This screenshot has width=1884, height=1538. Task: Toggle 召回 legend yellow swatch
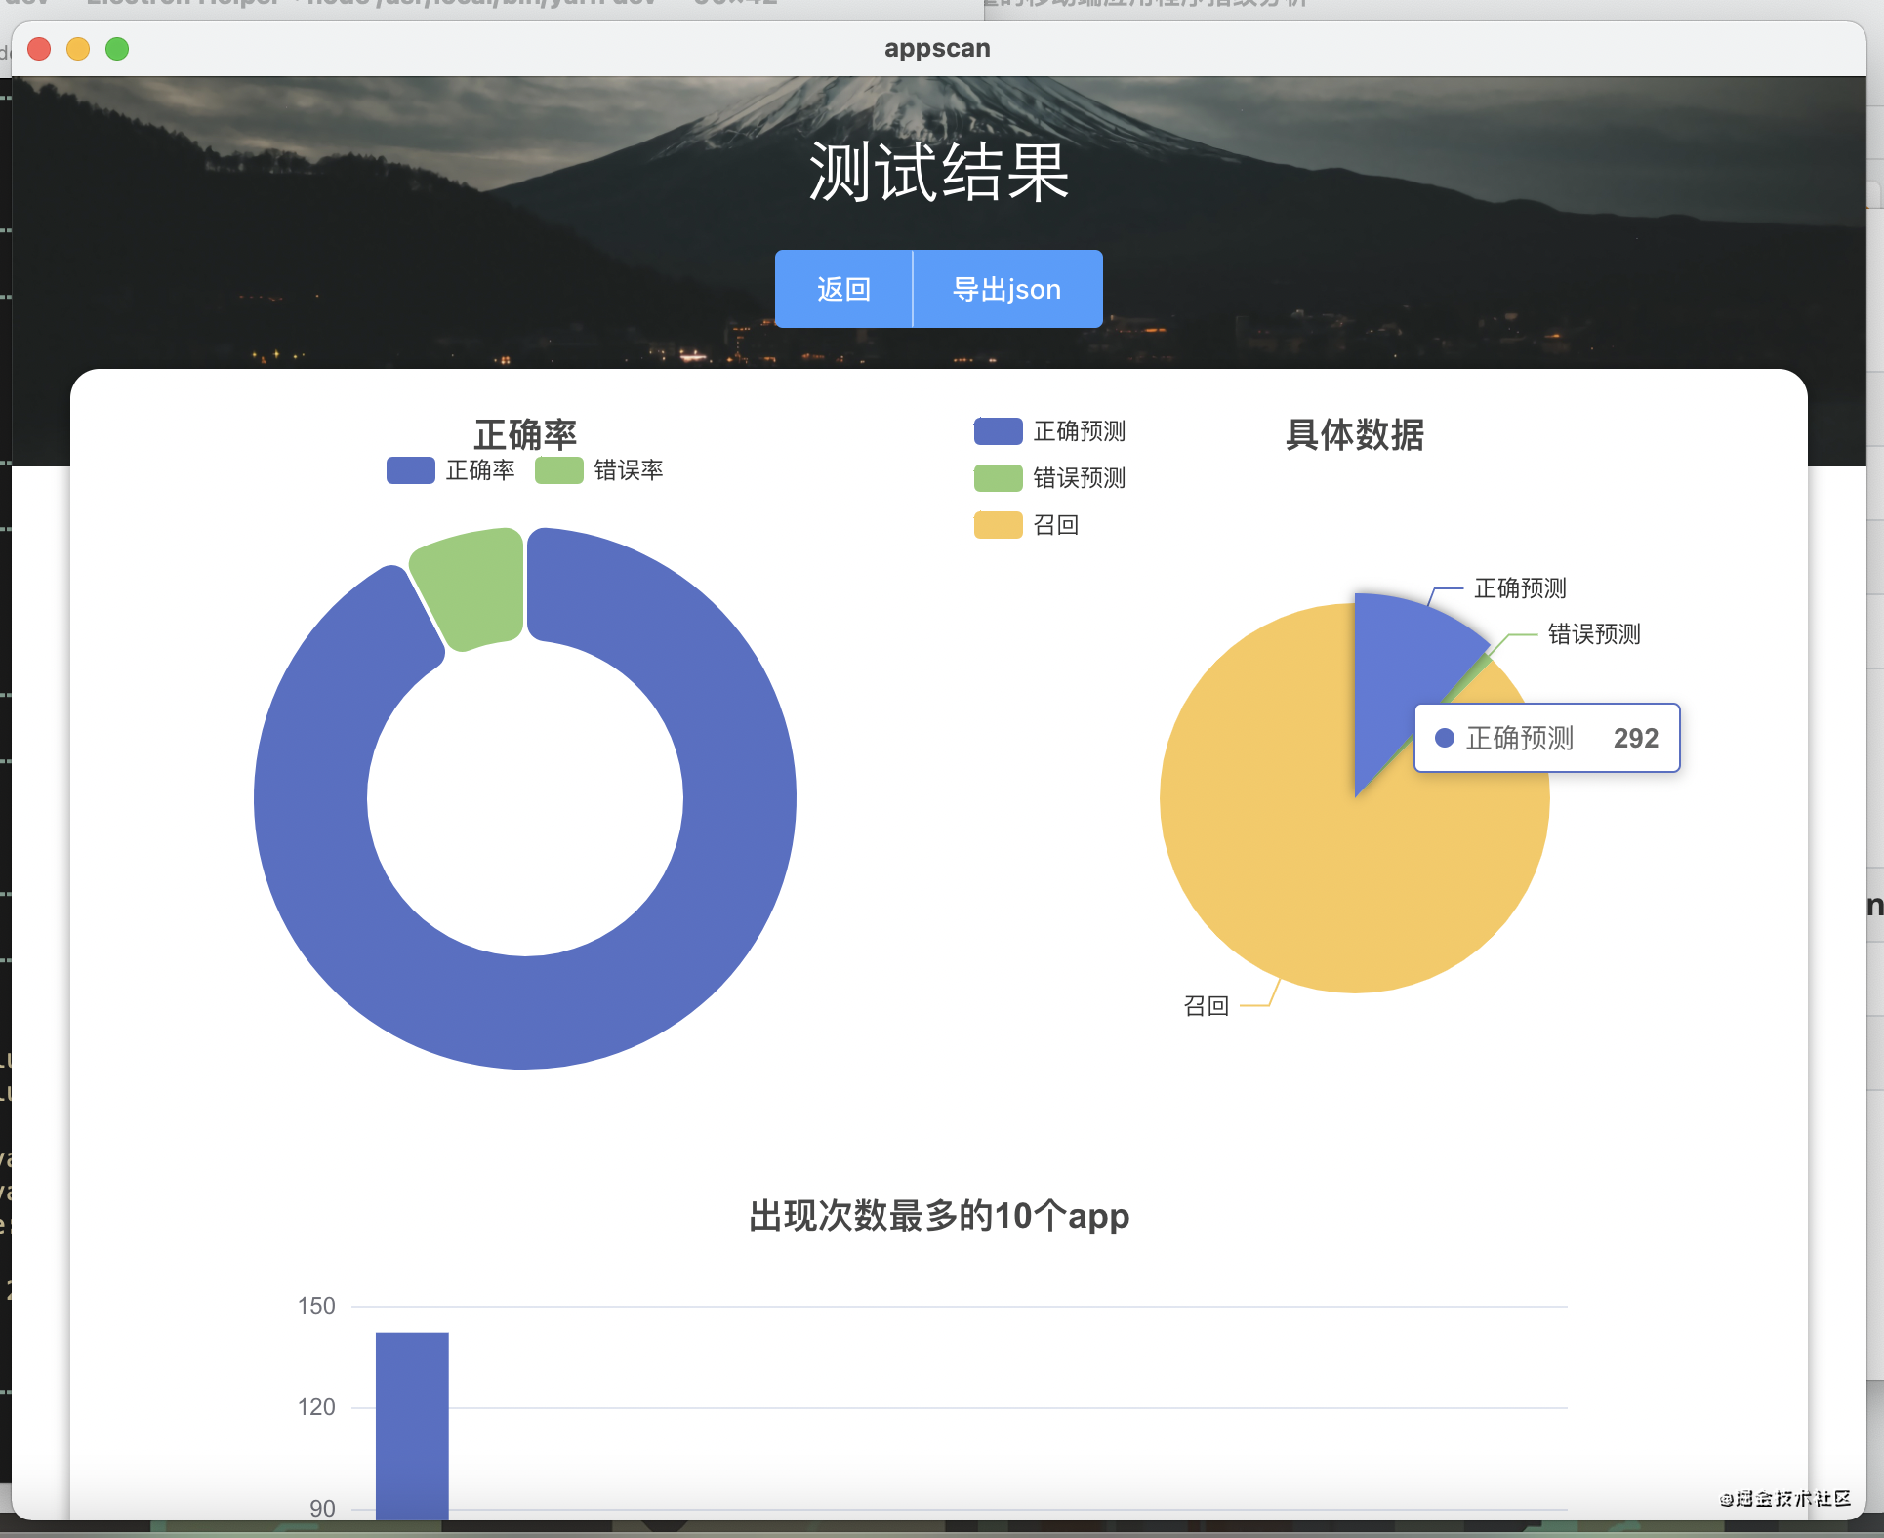998,525
